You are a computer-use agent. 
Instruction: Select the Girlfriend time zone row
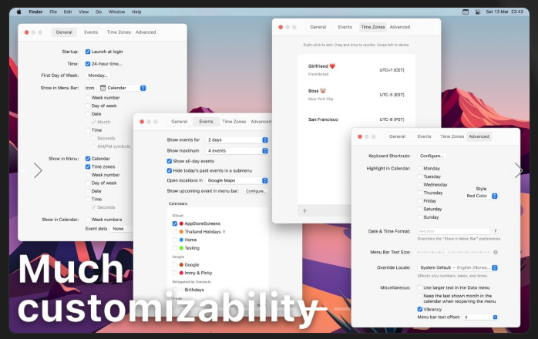(x=356, y=69)
